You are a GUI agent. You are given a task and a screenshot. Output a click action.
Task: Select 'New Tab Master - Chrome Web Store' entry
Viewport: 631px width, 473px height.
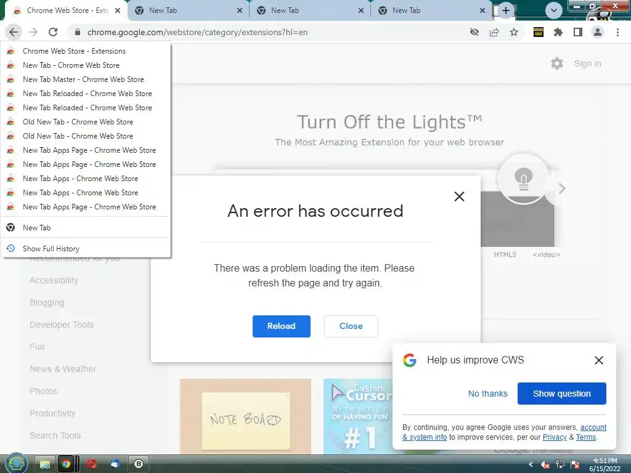pos(86,79)
